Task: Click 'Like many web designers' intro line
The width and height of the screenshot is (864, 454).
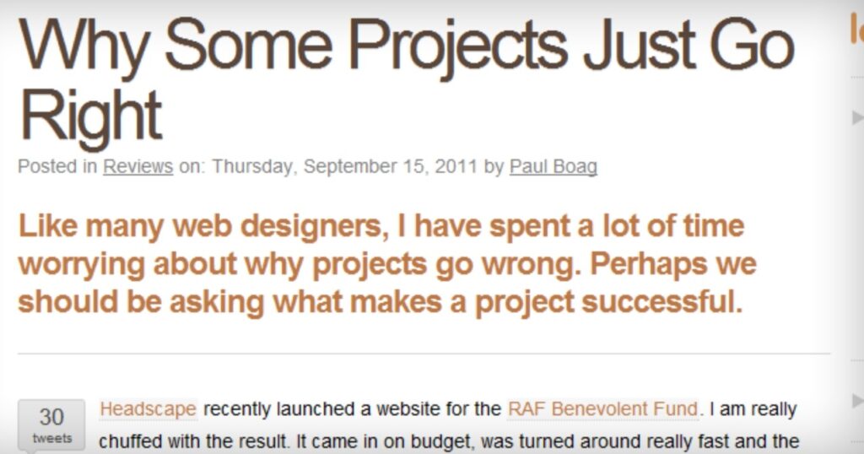Action: tap(381, 227)
